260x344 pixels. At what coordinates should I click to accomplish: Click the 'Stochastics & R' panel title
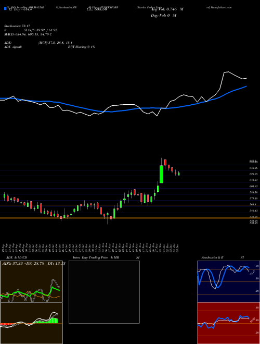(213, 257)
